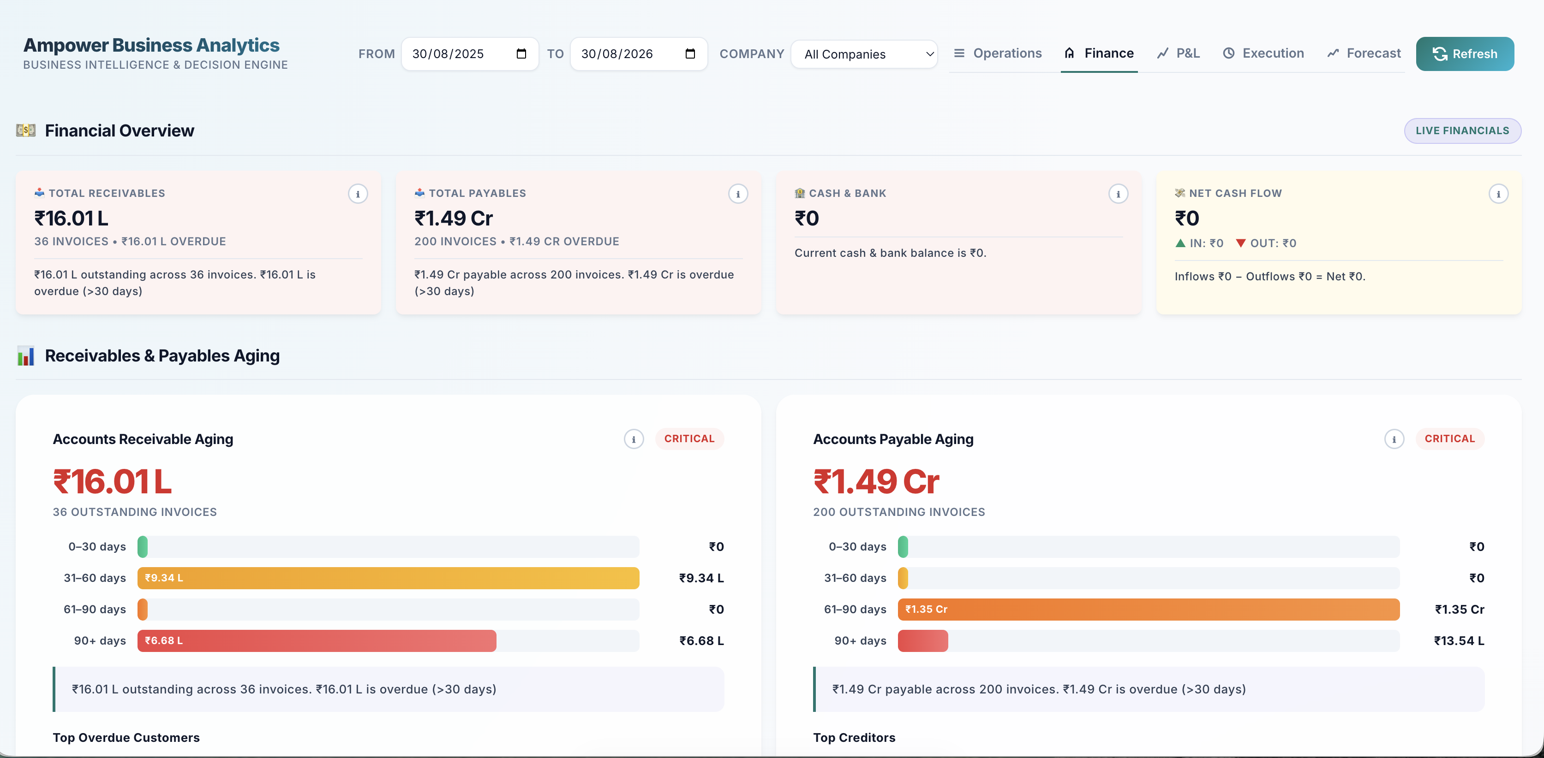
Task: Click the ₹6.68 L receivable 90+ days bar
Action: 317,640
